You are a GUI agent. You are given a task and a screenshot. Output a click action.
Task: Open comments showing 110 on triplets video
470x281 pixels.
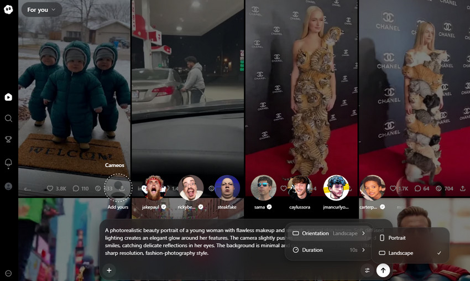coord(81,188)
